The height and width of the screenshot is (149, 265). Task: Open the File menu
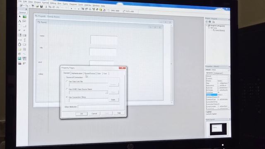(20, 1)
